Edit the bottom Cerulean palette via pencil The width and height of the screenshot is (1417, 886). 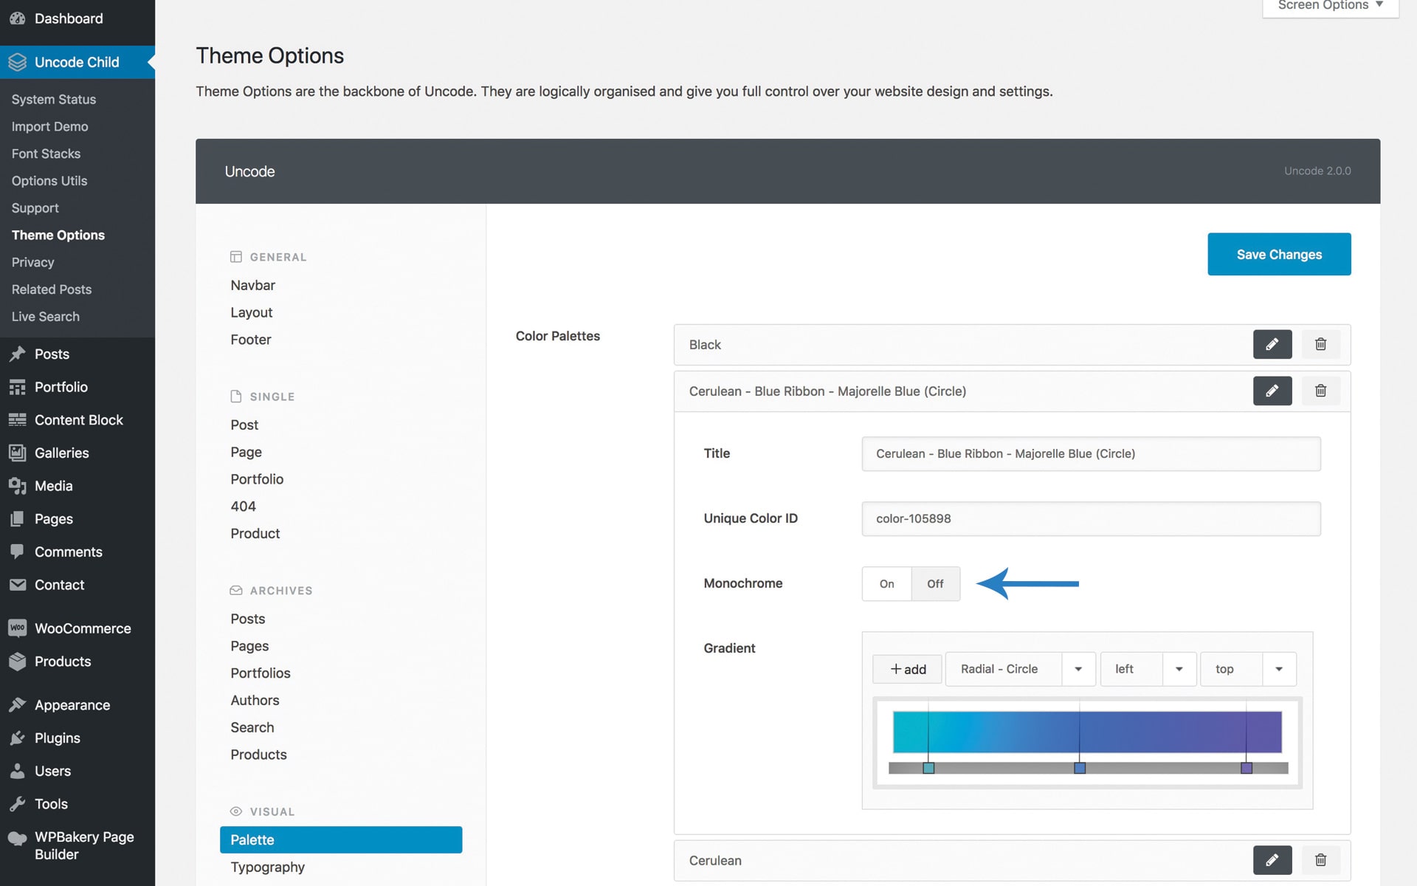[x=1272, y=860]
